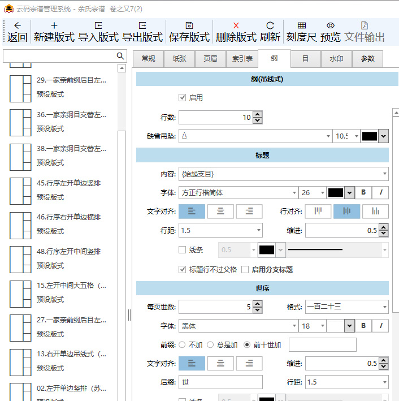Enable the 启用分支标题 checkbox

click(245, 270)
